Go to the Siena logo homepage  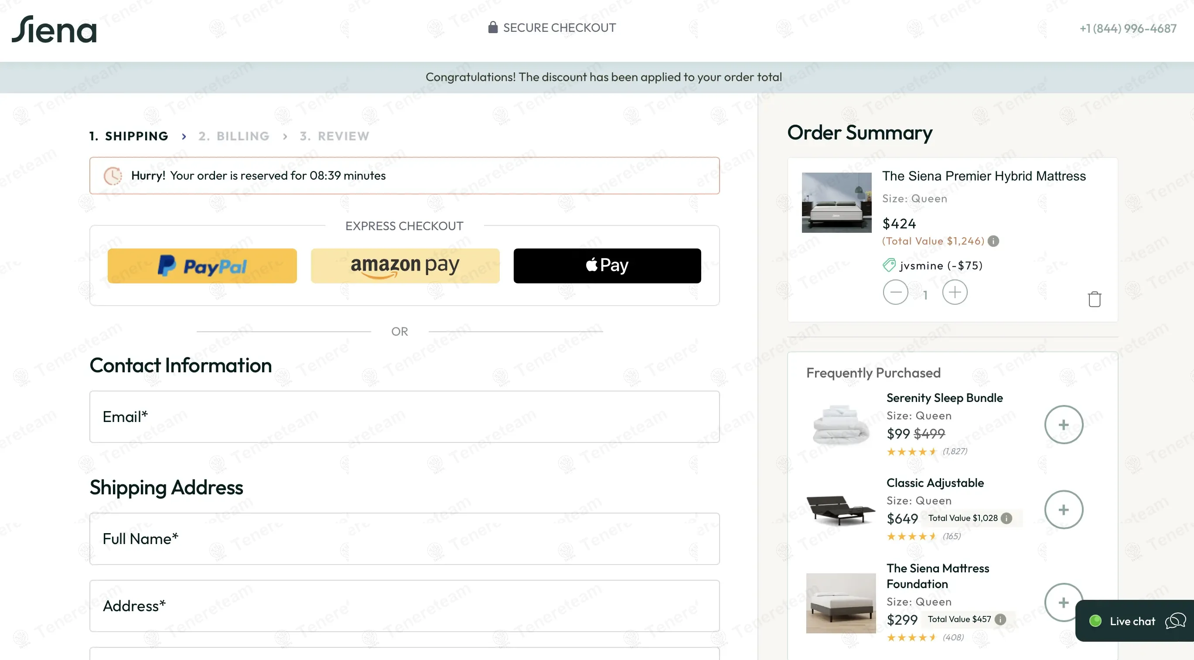click(x=54, y=29)
